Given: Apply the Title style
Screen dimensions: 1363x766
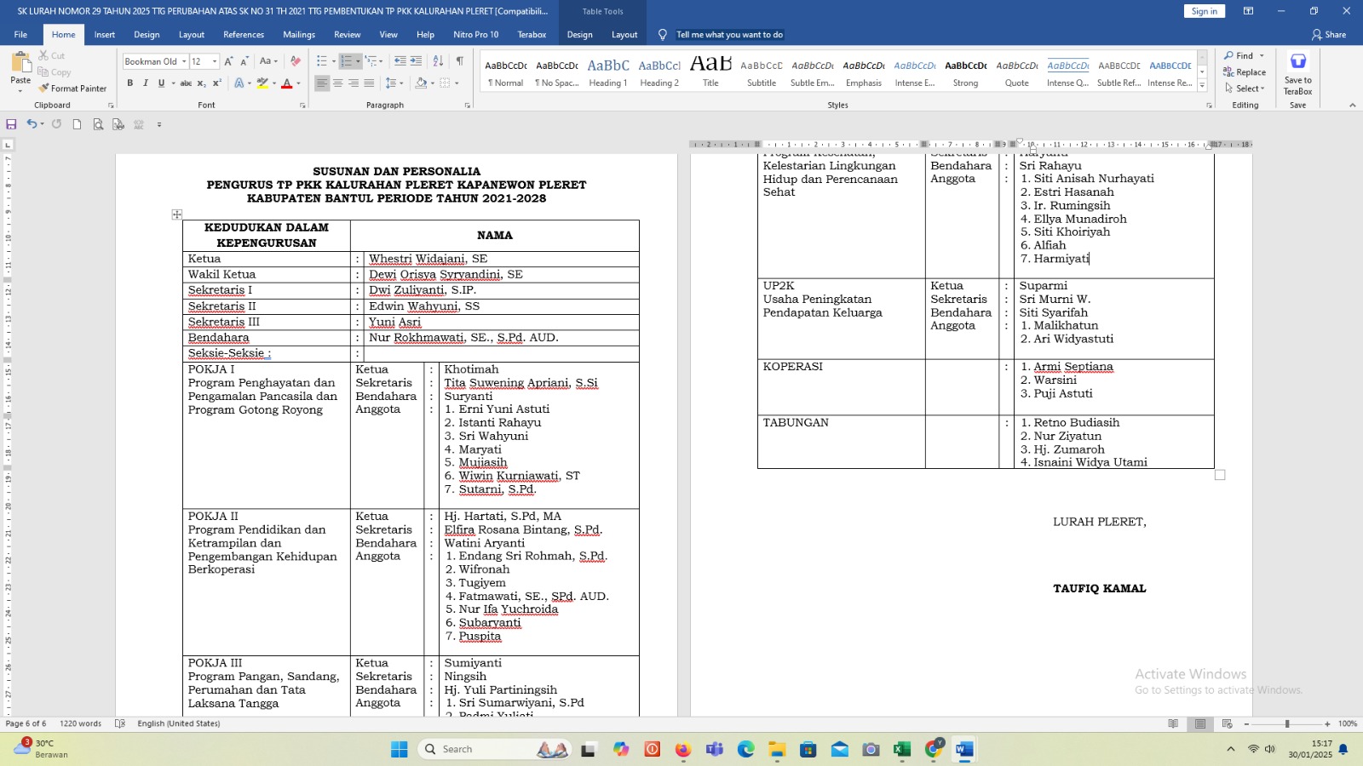Looking at the screenshot, I should click(710, 71).
